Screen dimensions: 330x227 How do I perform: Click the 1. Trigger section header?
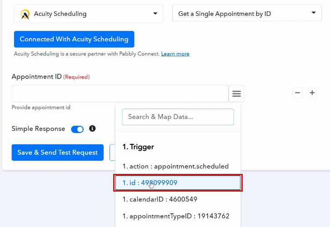[138, 147]
